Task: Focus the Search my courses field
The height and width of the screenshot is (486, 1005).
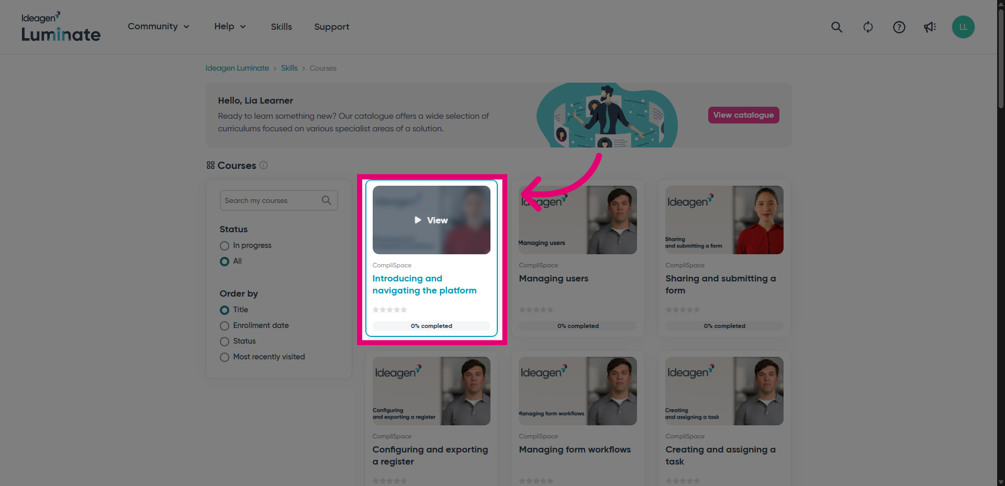Action: click(x=278, y=200)
